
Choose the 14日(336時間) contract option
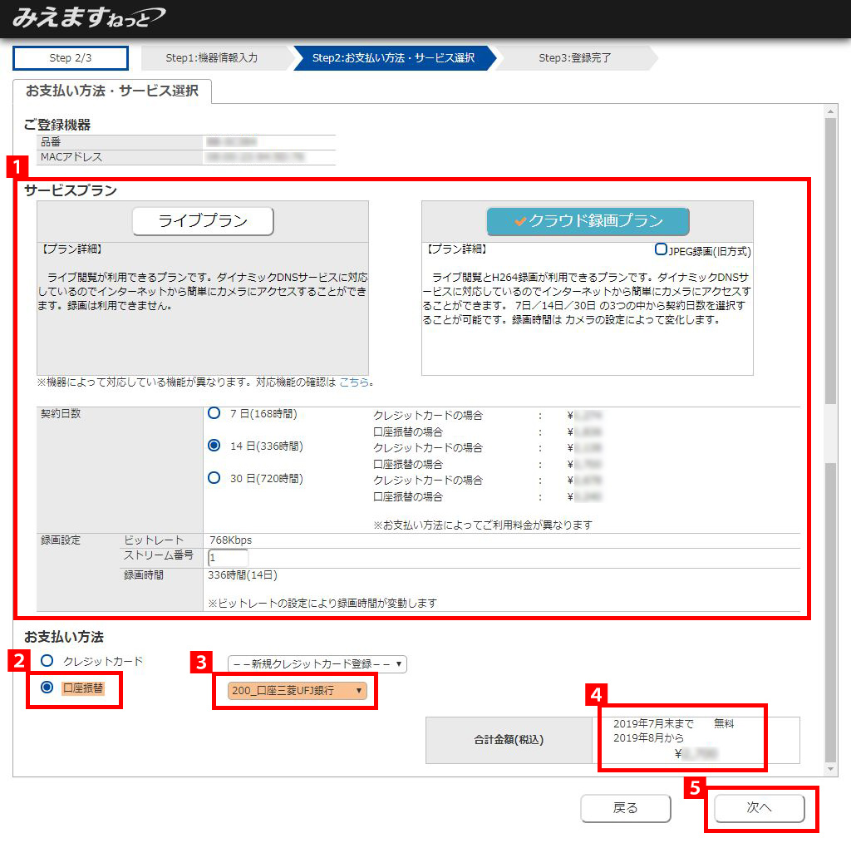coord(214,446)
